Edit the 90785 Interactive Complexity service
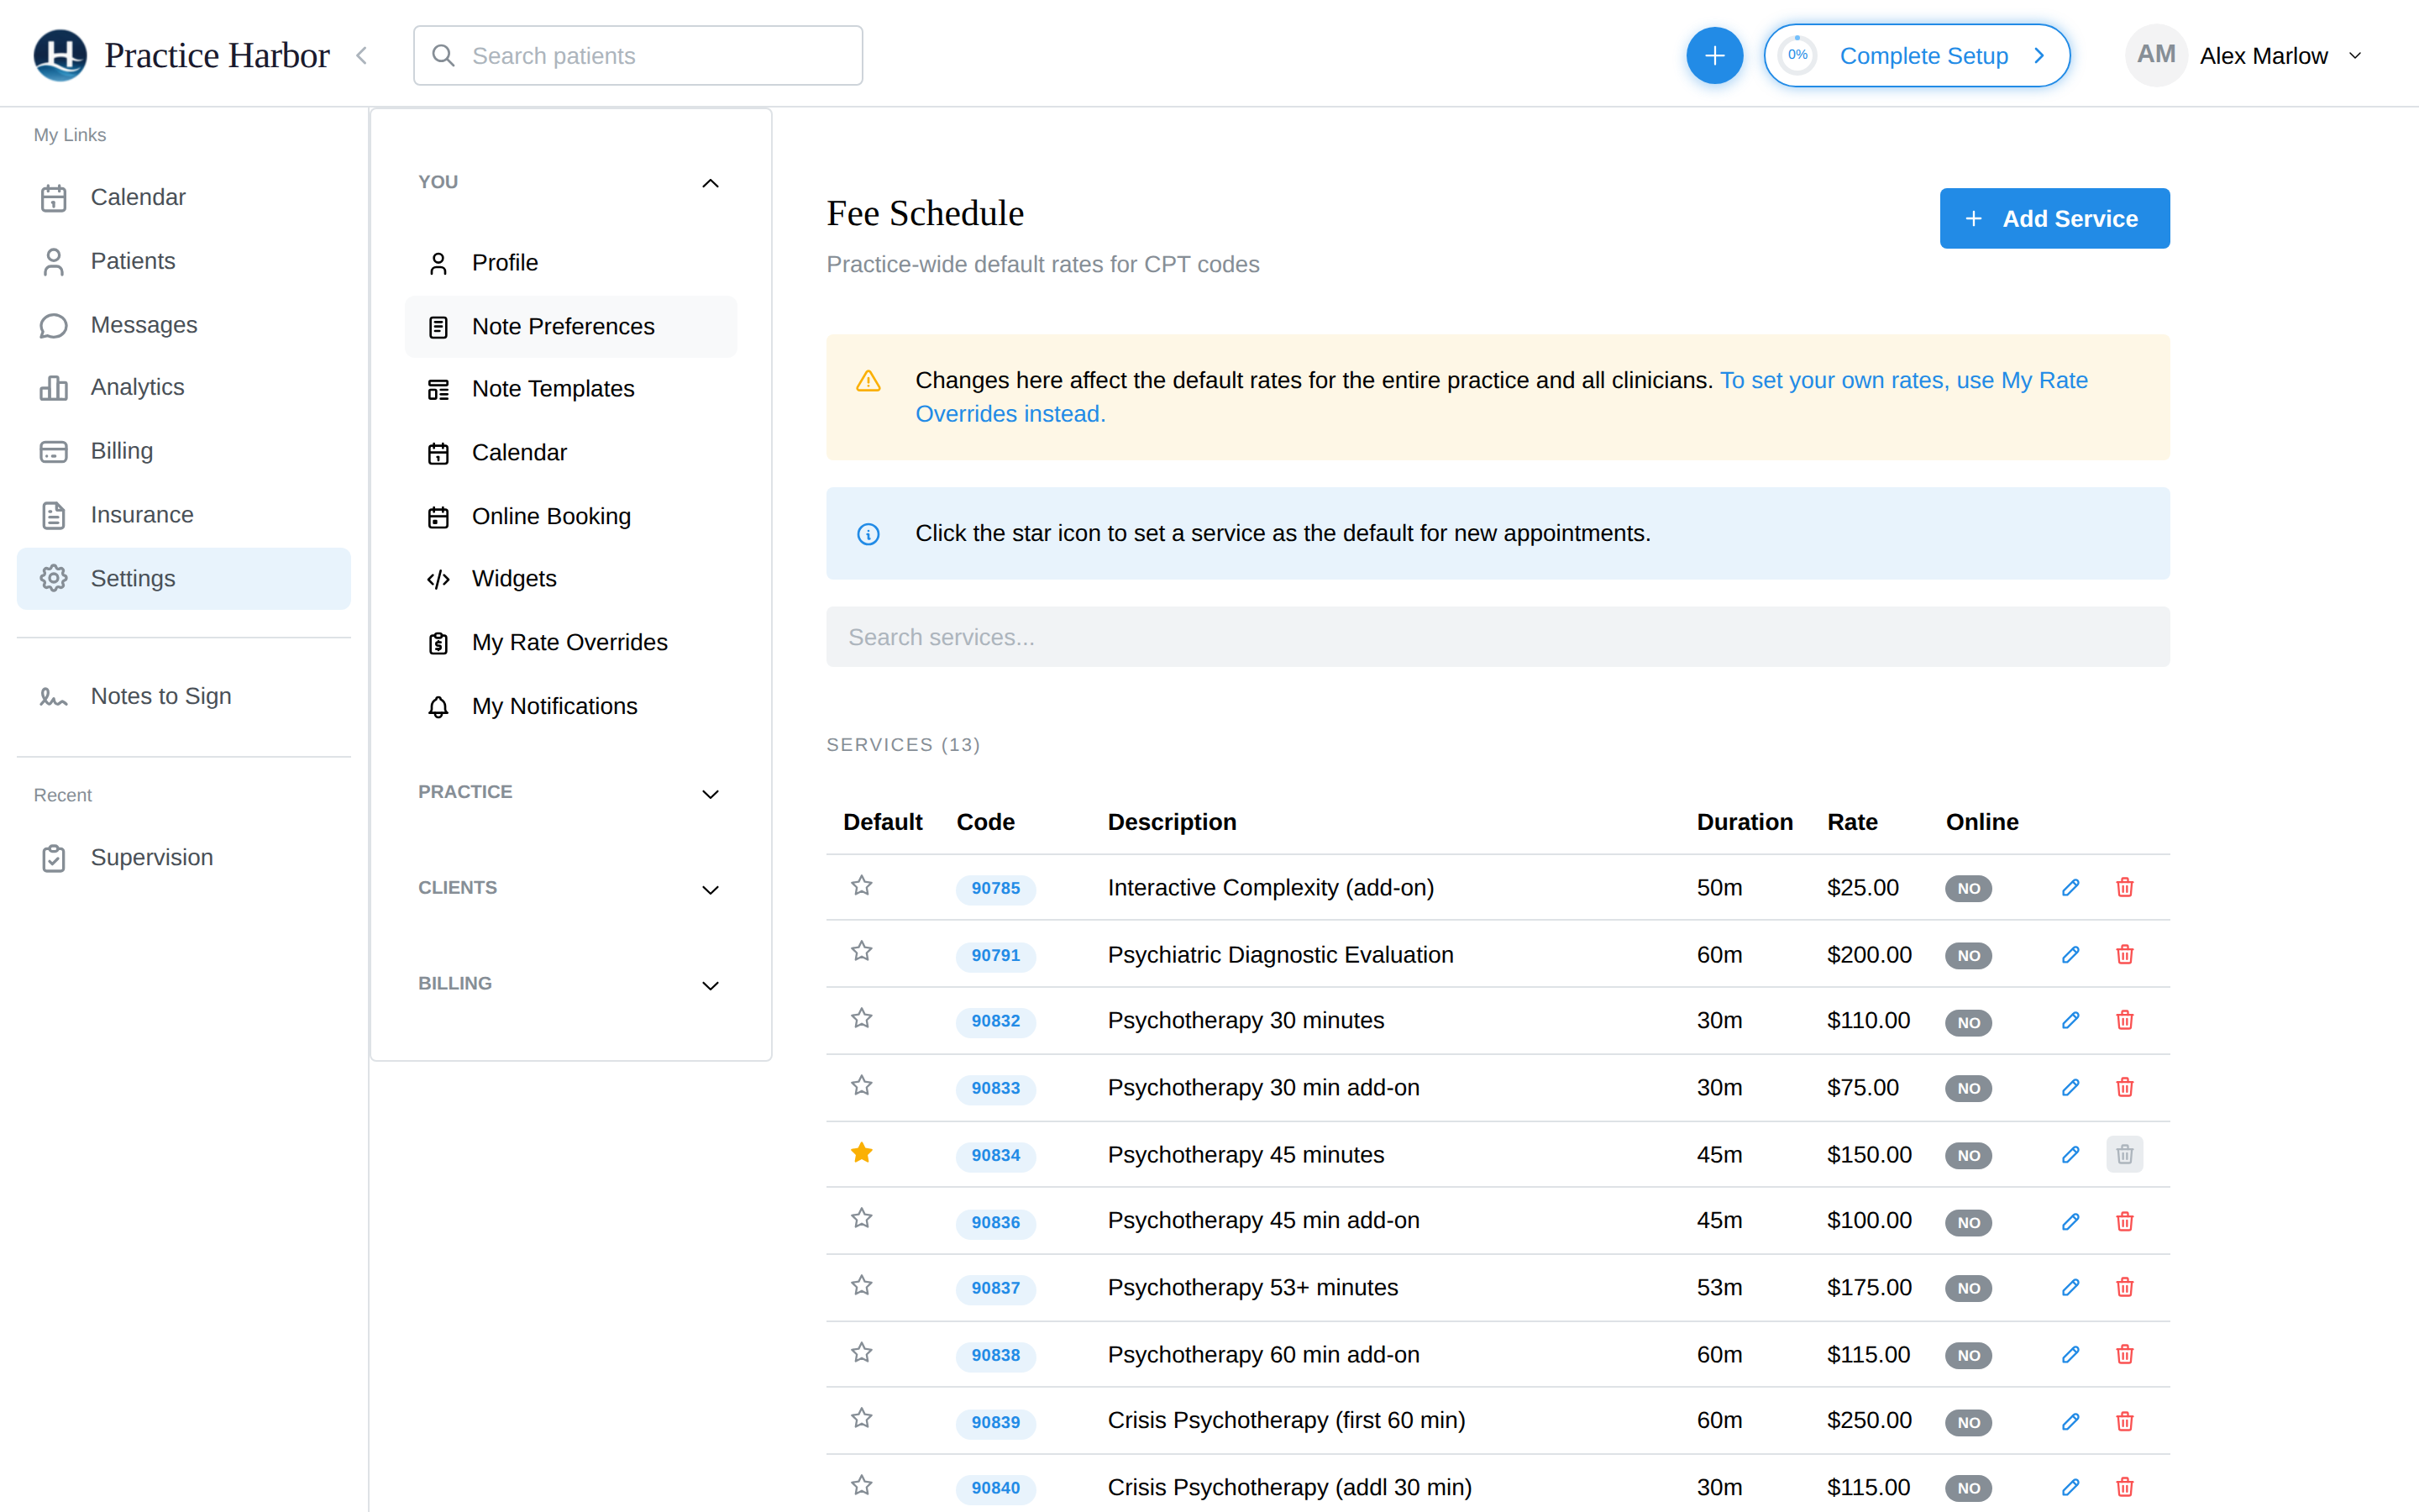 tap(2070, 888)
